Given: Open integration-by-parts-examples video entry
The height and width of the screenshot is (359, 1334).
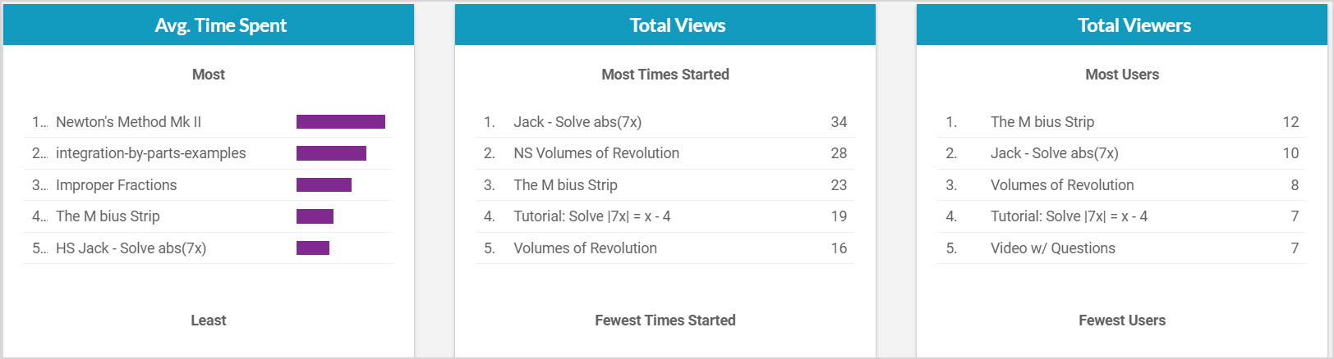Looking at the screenshot, I should 150,153.
